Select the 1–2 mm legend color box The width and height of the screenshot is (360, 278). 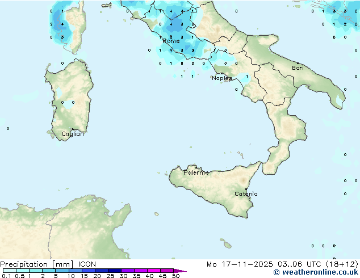[36, 271]
